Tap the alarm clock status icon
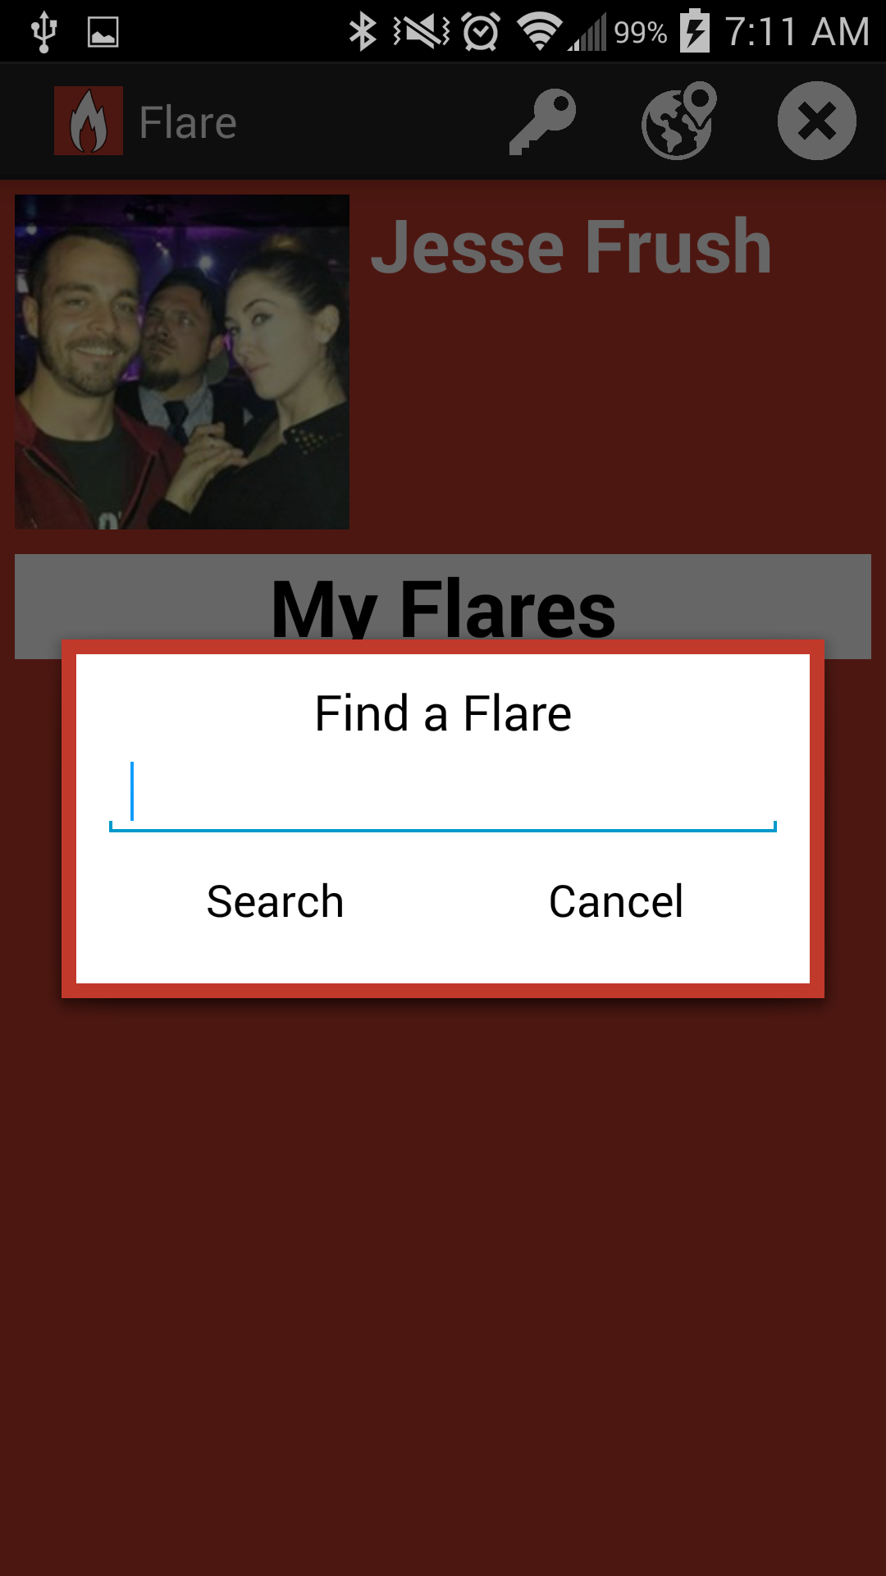This screenshot has height=1576, width=886. pos(481,32)
